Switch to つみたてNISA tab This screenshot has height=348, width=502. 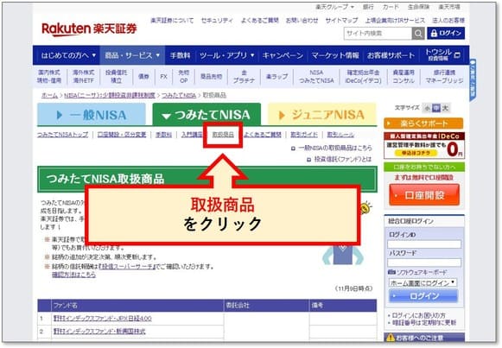207,115
